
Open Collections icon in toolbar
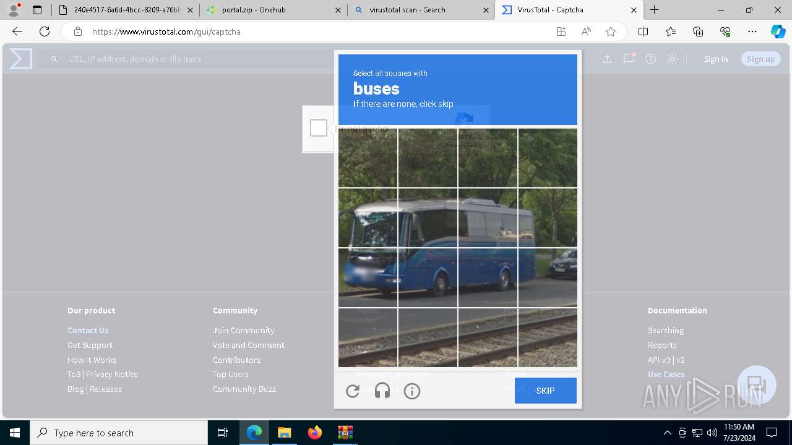click(x=698, y=32)
